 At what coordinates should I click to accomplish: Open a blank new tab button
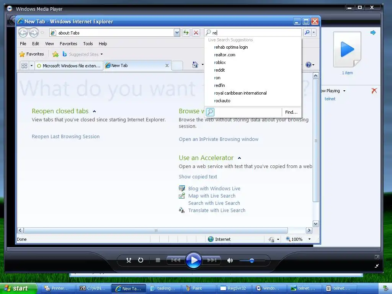pyautogui.click(x=177, y=65)
